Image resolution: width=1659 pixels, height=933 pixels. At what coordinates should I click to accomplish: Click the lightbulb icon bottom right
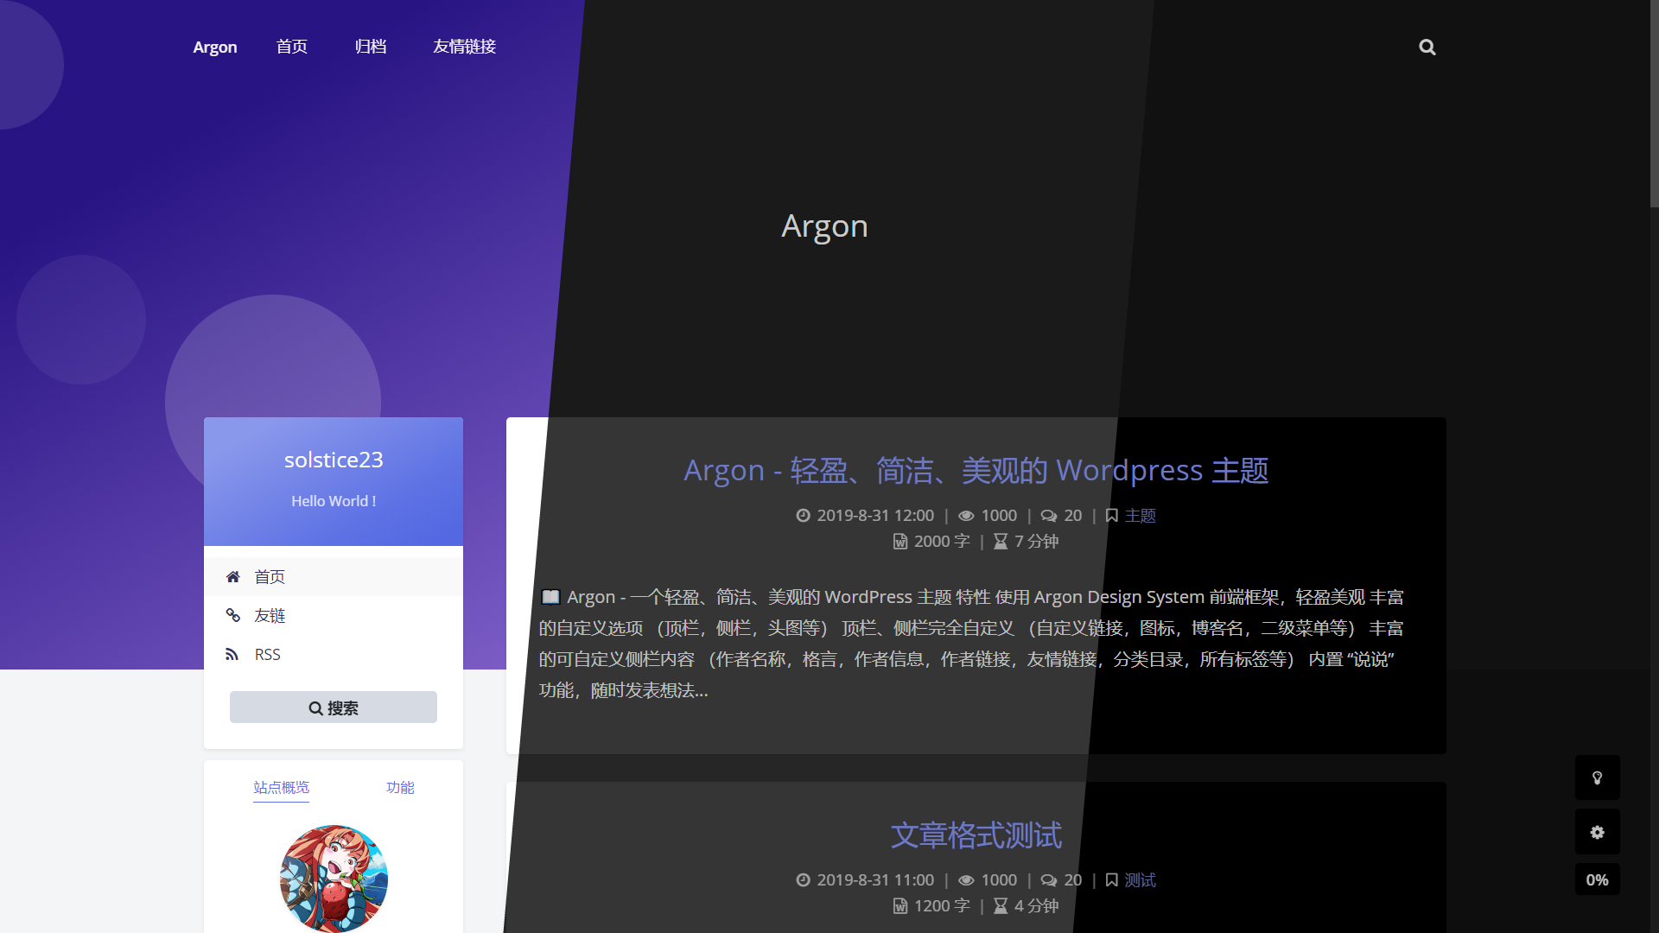tap(1598, 778)
